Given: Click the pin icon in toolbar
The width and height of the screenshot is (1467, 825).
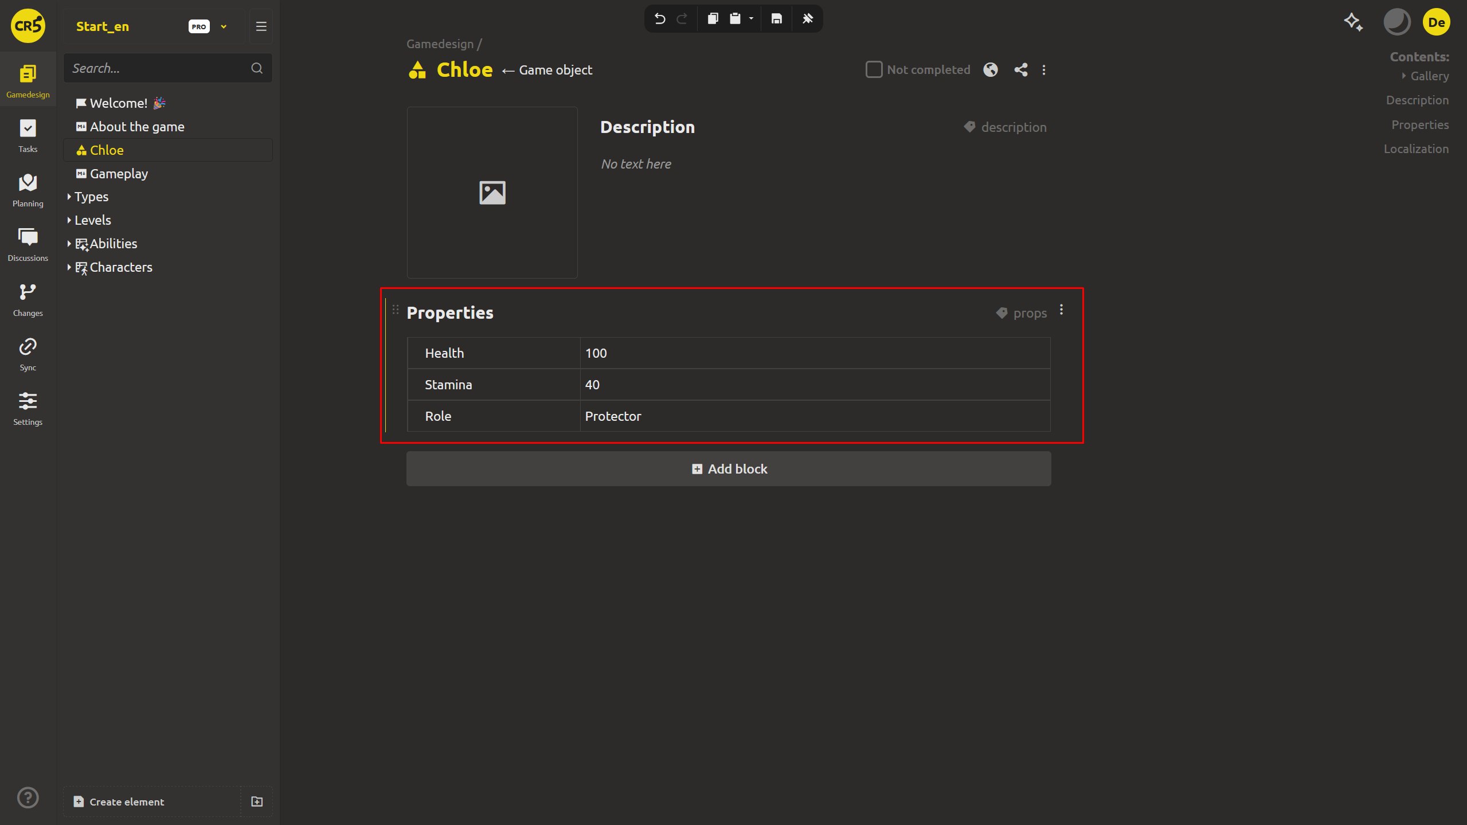Looking at the screenshot, I should click(807, 19).
